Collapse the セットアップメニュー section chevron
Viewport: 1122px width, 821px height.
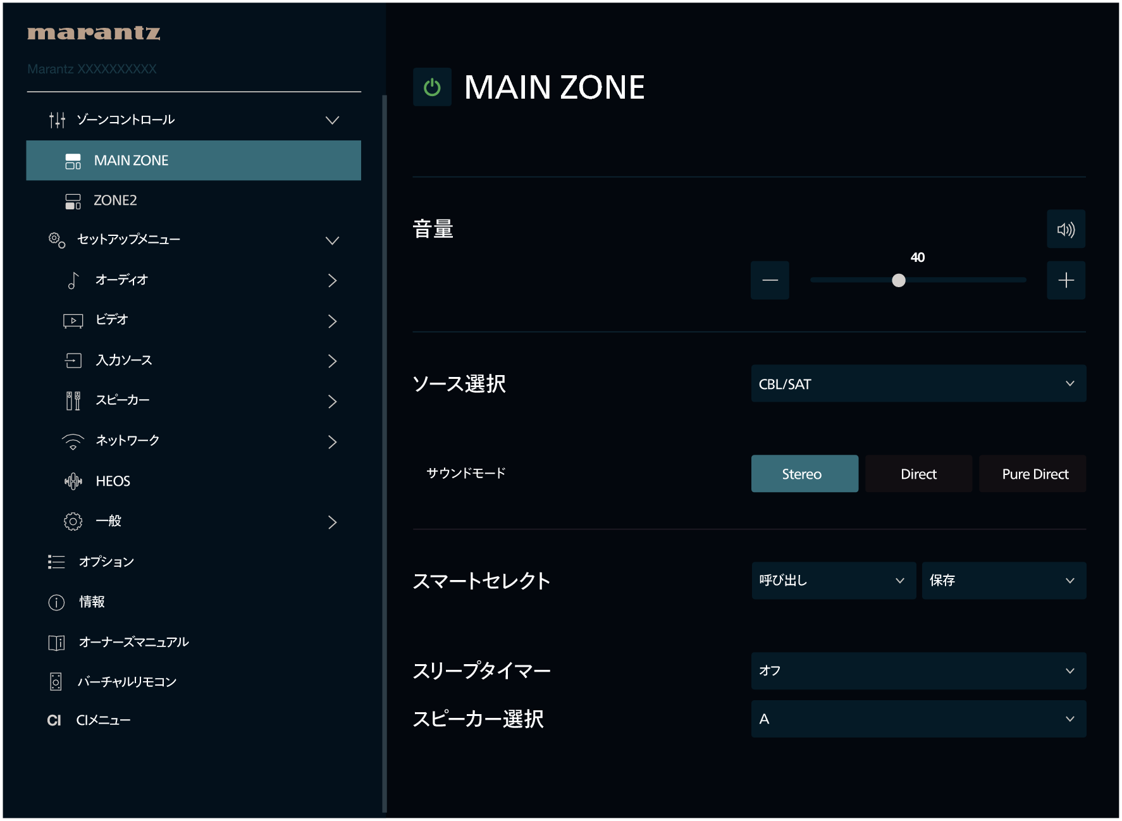point(332,240)
